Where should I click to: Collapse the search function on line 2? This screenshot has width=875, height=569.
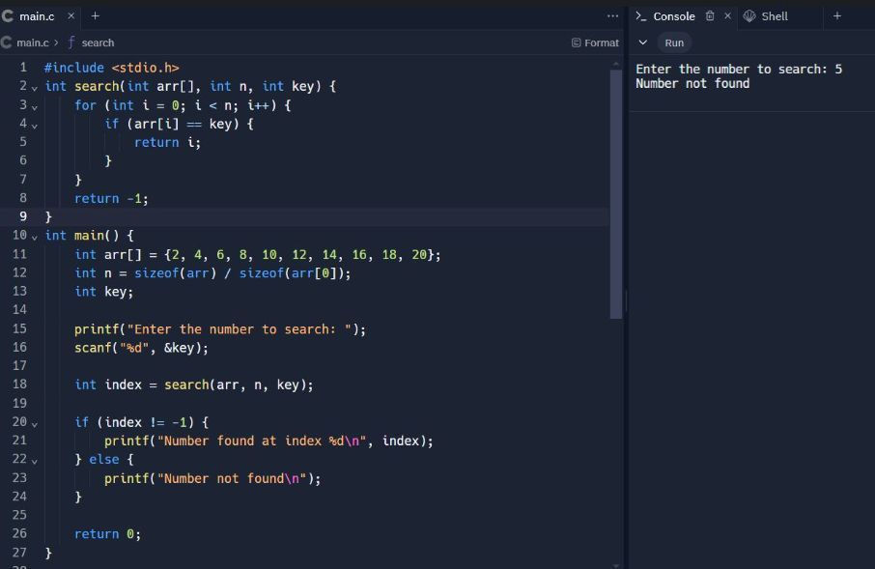coord(35,88)
